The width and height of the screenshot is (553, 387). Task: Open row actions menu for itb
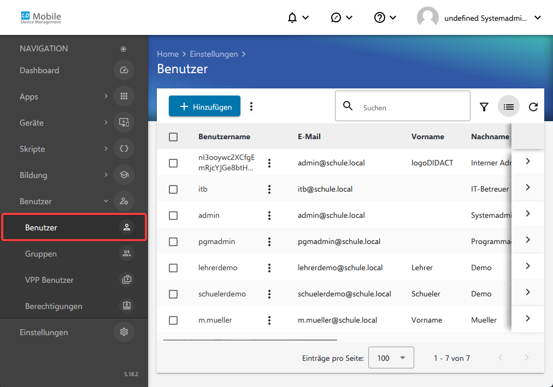click(269, 189)
